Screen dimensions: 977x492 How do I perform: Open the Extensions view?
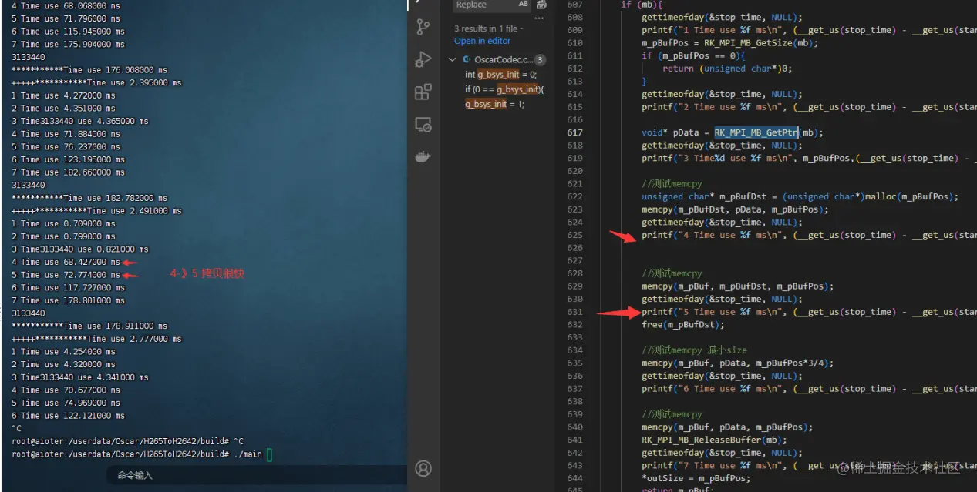pyautogui.click(x=423, y=92)
